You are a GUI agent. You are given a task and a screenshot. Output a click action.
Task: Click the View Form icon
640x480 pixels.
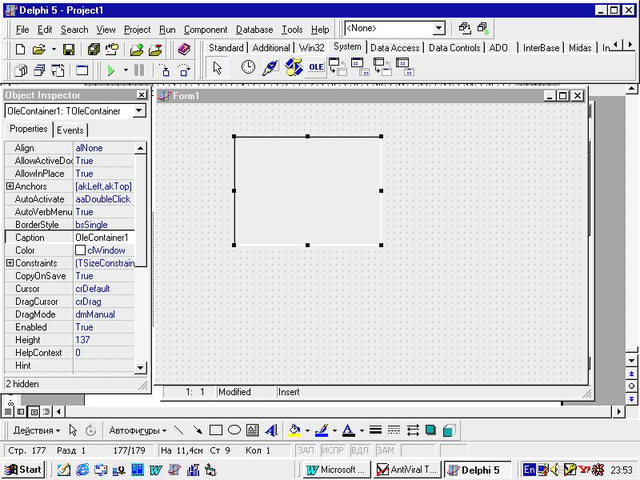tap(39, 70)
